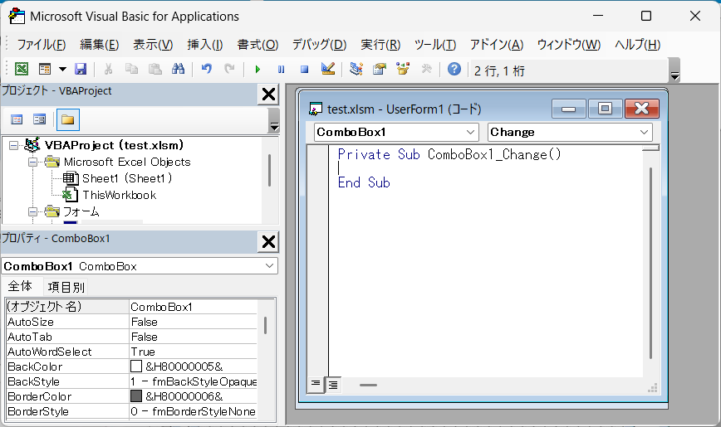Open the Change procedure dropdown in the code window
This screenshot has width=721, height=427.
[x=644, y=132]
